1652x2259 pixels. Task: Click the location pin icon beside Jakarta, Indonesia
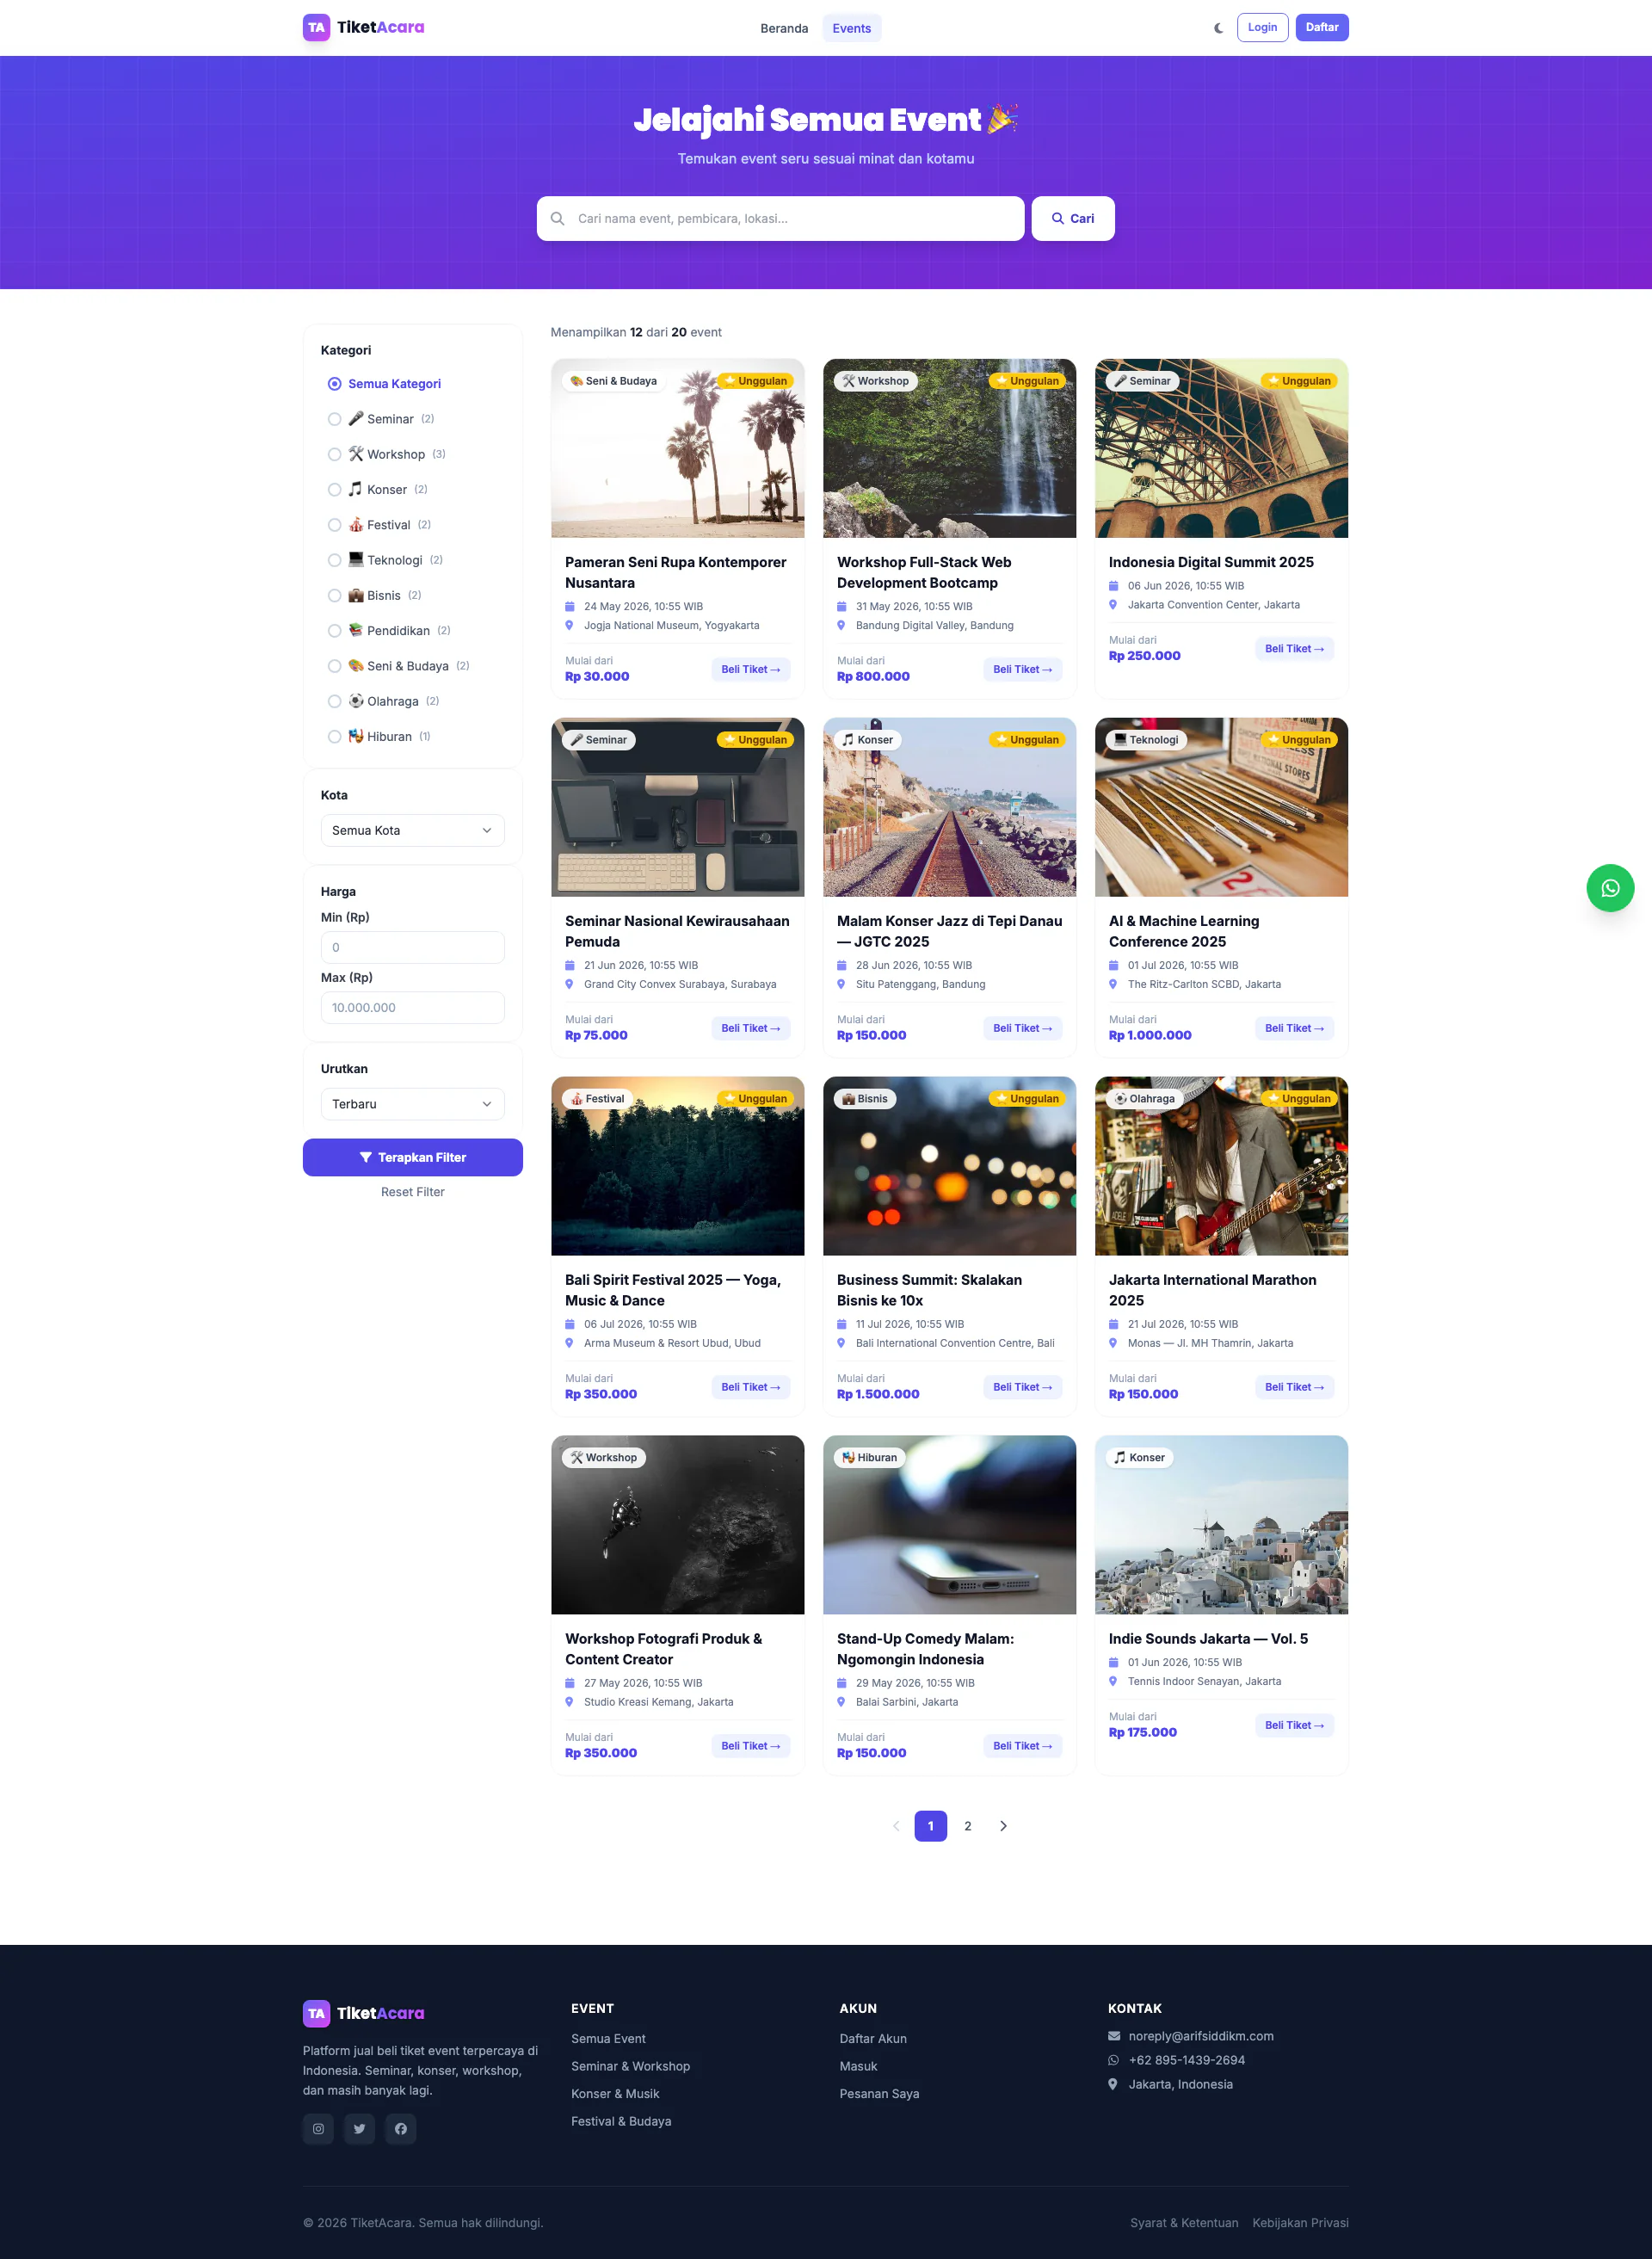[x=1113, y=2084]
